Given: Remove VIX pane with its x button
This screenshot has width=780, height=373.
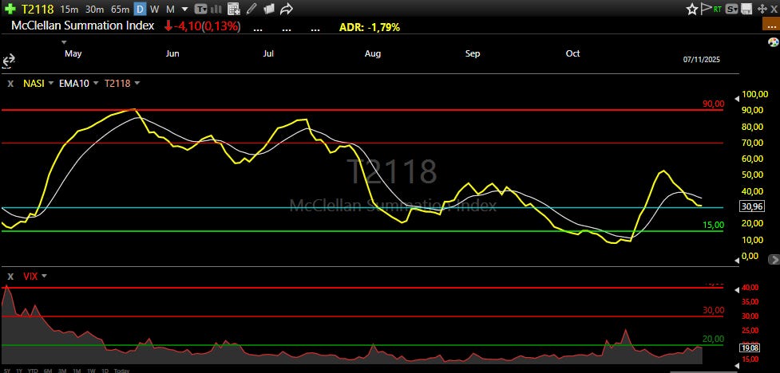Looking at the screenshot, I should pyautogui.click(x=10, y=277).
